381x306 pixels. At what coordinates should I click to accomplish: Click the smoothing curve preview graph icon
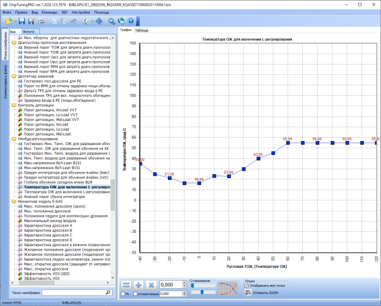[x=228, y=288]
